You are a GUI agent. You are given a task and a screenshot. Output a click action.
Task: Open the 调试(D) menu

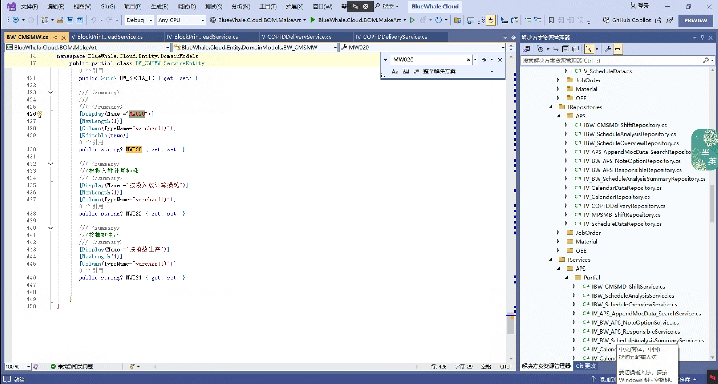click(187, 6)
